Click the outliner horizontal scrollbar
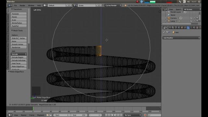 (x=177, y=24)
